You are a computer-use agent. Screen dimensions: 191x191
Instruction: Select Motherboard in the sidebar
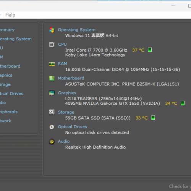click(10, 66)
